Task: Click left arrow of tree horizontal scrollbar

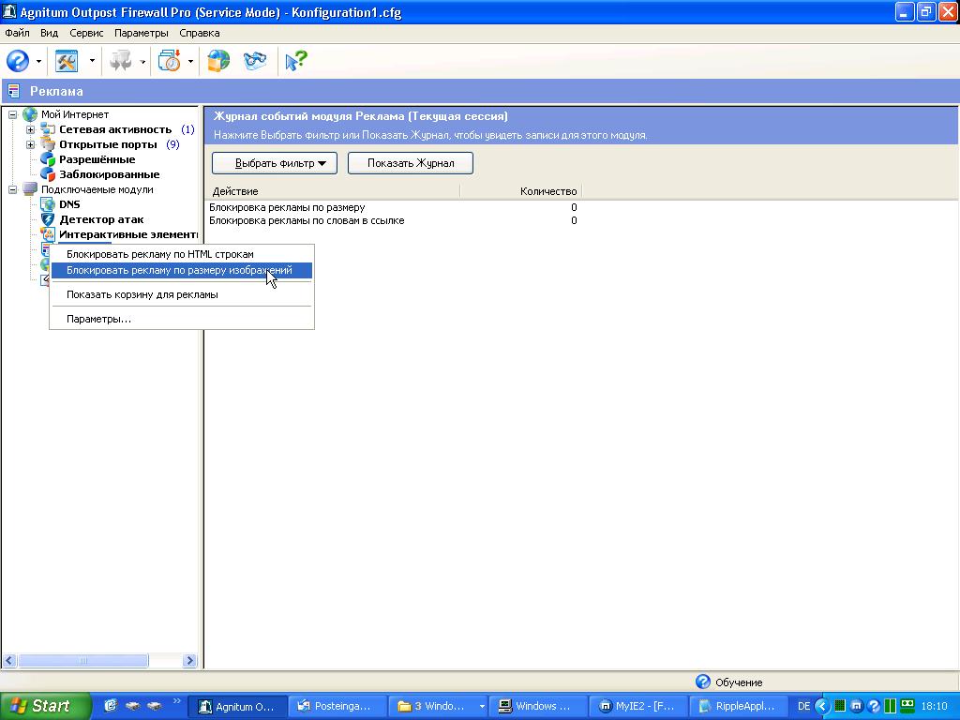Action: tap(9, 661)
